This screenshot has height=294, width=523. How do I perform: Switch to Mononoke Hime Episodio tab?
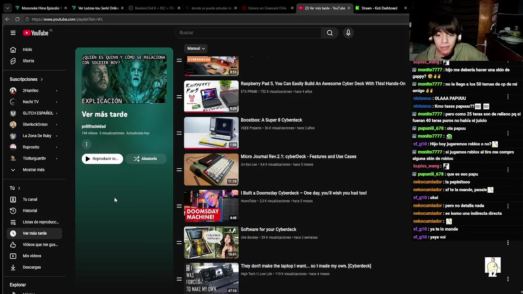40,8
